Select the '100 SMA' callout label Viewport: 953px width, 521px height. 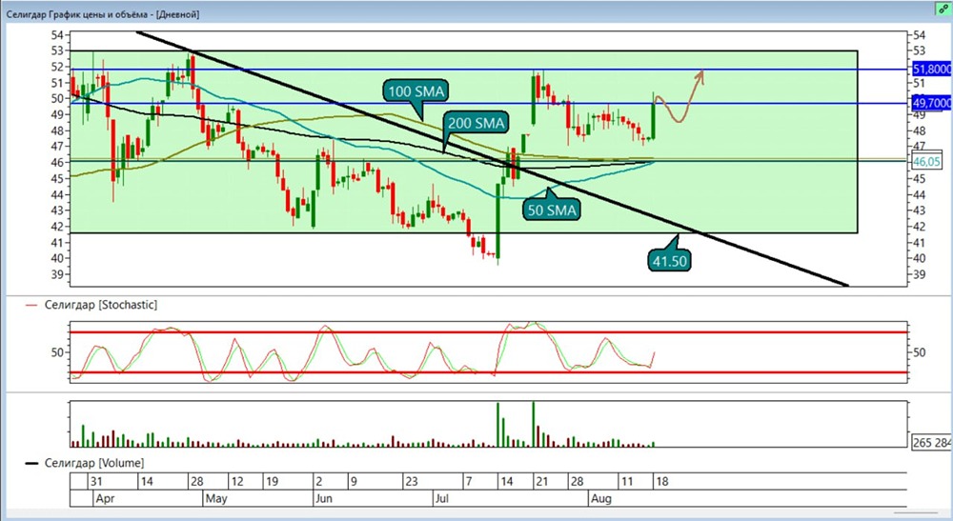416,91
